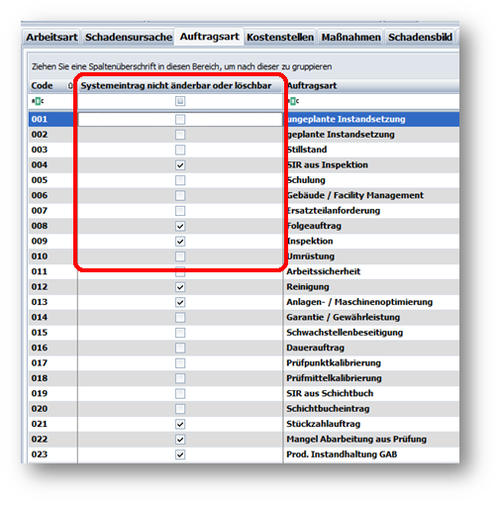Select the 'Reinigung' entry

click(371, 287)
